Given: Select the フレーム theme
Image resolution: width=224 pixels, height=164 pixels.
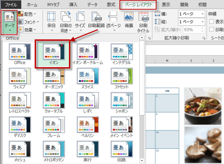Looking at the screenshot, I should 54,127.
